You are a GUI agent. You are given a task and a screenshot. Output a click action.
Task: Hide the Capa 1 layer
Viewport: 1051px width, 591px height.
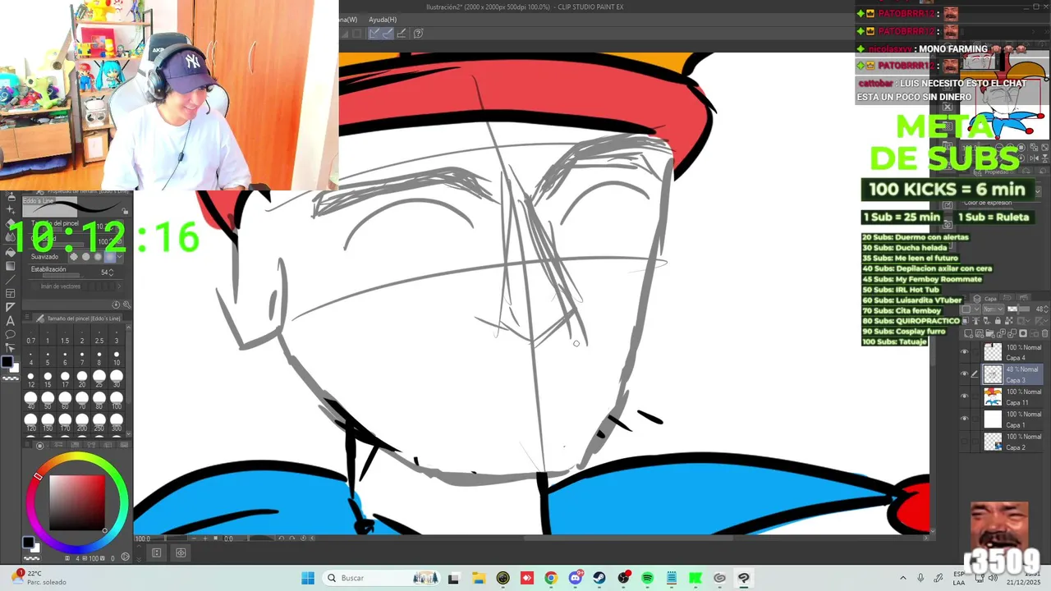tap(965, 419)
